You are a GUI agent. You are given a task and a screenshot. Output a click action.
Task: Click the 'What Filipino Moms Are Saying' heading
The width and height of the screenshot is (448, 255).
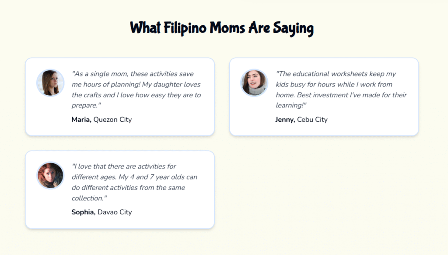tap(222, 28)
